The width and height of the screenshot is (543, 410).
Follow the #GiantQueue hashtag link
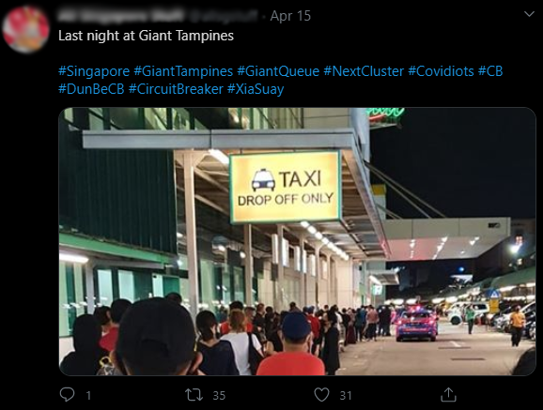(278, 71)
